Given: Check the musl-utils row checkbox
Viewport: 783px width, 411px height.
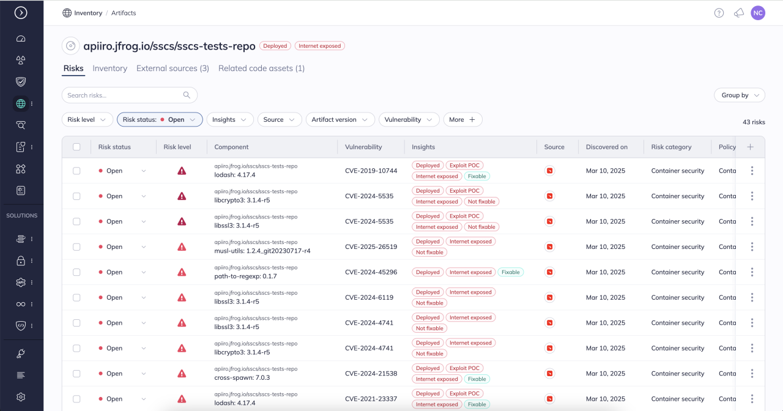Looking at the screenshot, I should [76, 247].
